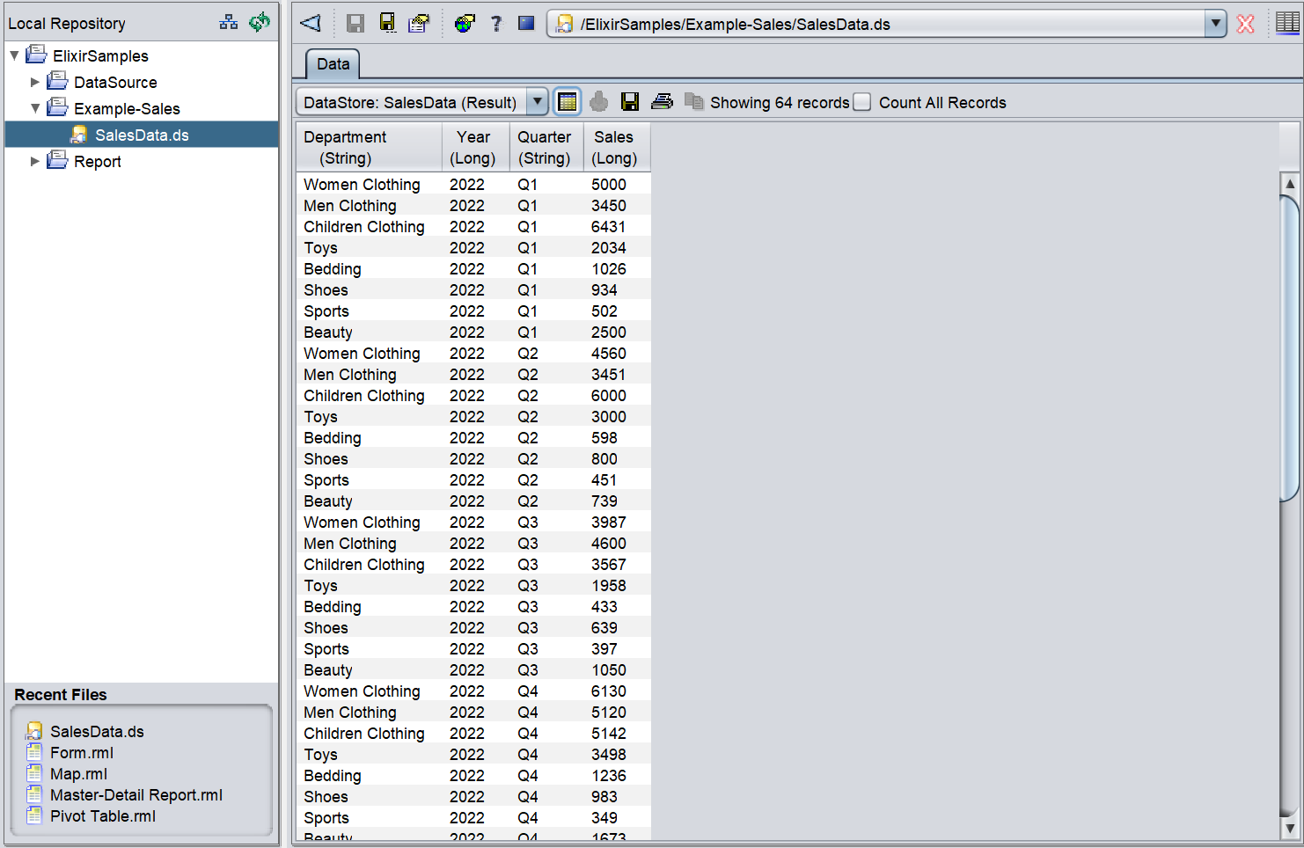
Task: Click the printer icon in Data toolbar
Action: (662, 102)
